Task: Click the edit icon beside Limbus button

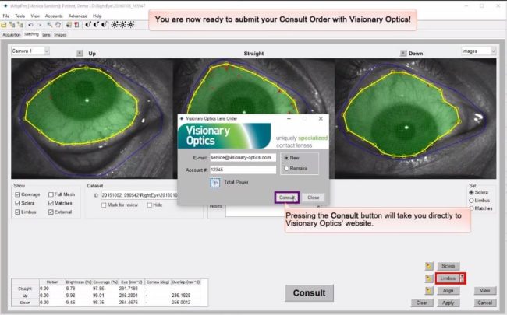Action: [x=427, y=278]
